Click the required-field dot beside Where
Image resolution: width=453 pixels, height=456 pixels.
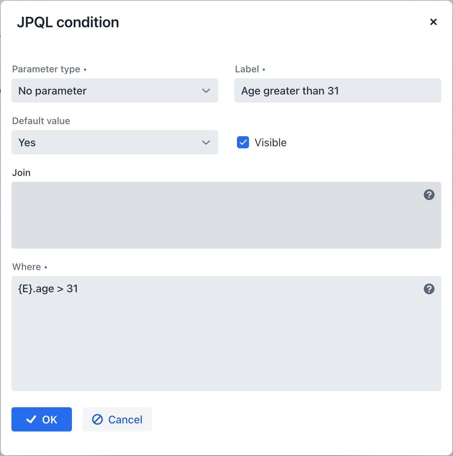coord(46,267)
